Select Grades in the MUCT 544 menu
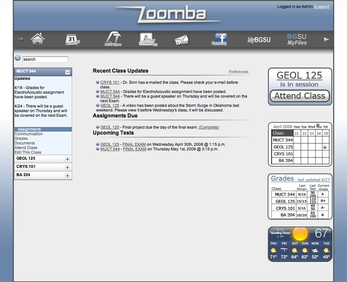This screenshot has width=347, height=282. click(21, 138)
